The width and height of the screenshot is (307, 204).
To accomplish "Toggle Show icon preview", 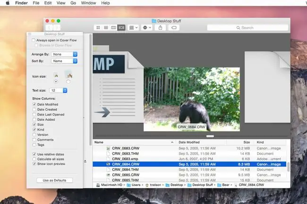I will 34,164.
